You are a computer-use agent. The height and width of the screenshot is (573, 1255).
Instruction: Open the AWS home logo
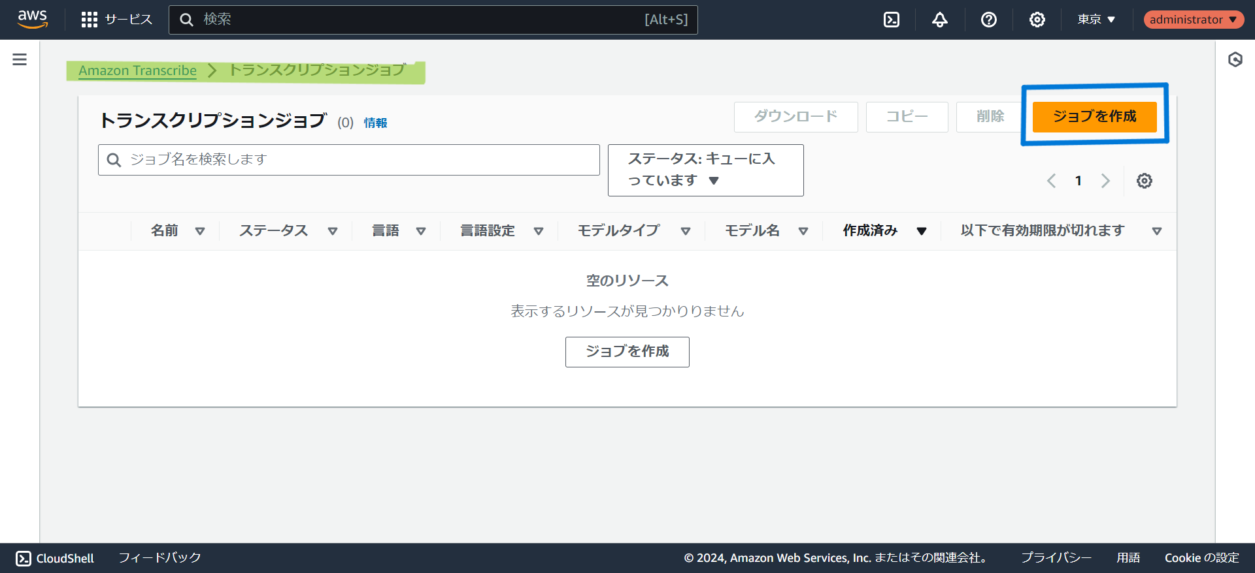32,19
